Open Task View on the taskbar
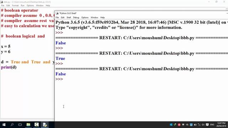 point(20,125)
